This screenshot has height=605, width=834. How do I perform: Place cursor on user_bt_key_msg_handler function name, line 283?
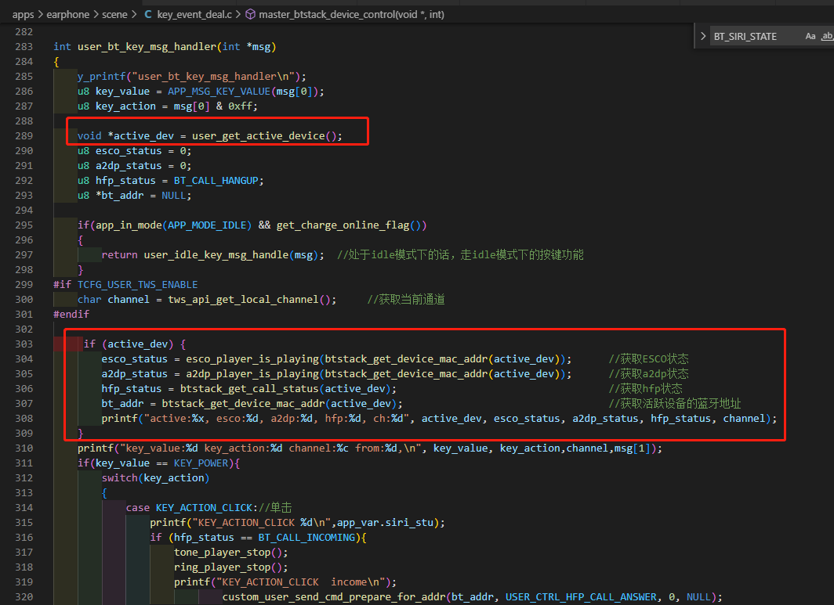(147, 47)
